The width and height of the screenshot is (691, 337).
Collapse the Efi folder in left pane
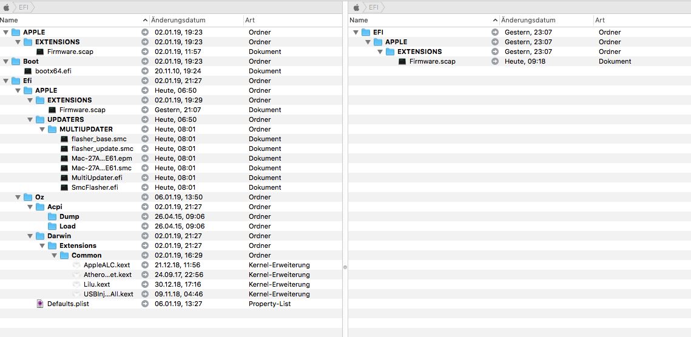click(x=5, y=81)
